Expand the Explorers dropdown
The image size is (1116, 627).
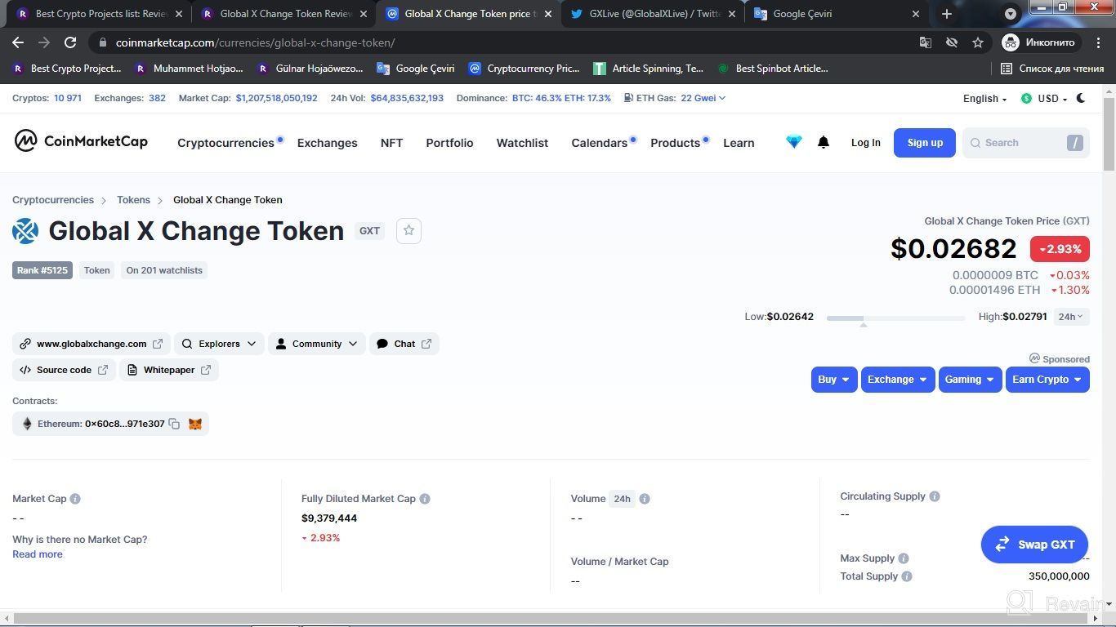point(219,344)
